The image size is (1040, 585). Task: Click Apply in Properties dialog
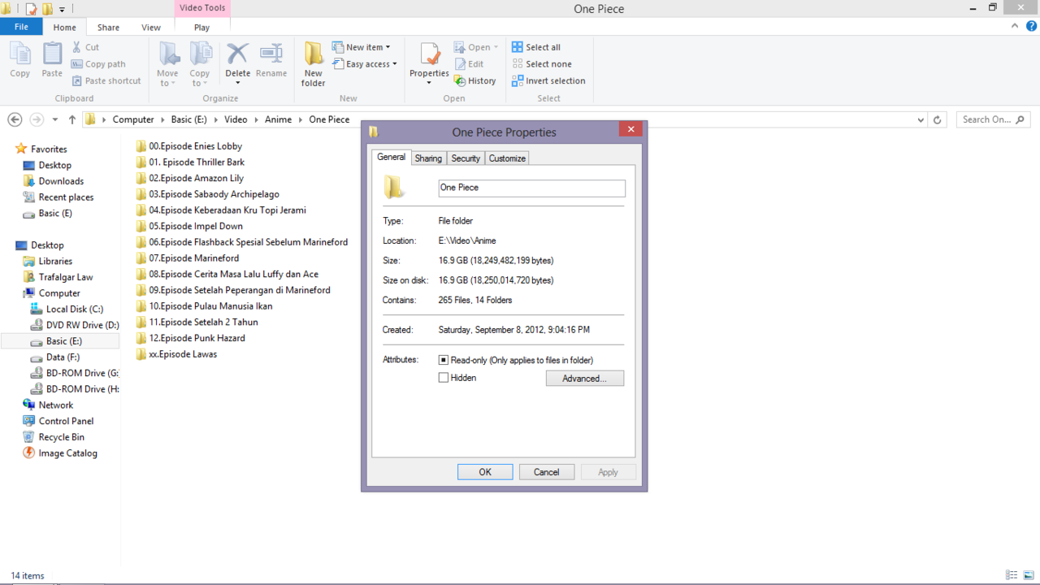[x=609, y=472]
